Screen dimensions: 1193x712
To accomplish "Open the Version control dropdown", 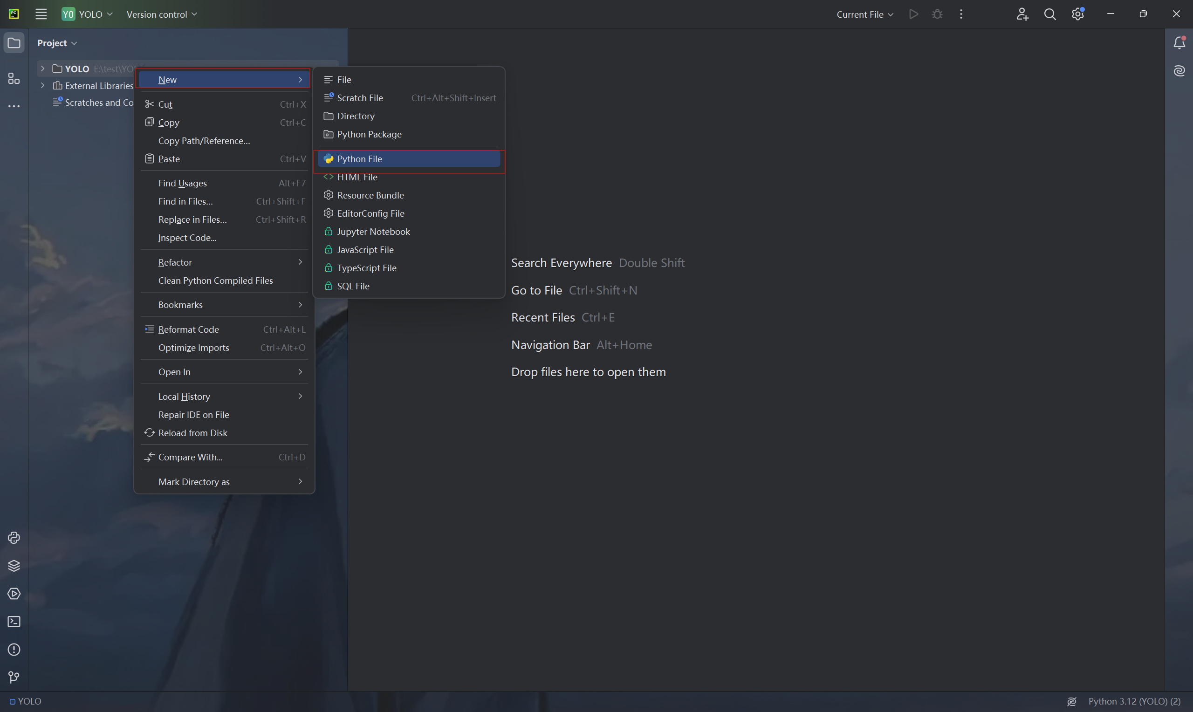I will tap(162, 14).
